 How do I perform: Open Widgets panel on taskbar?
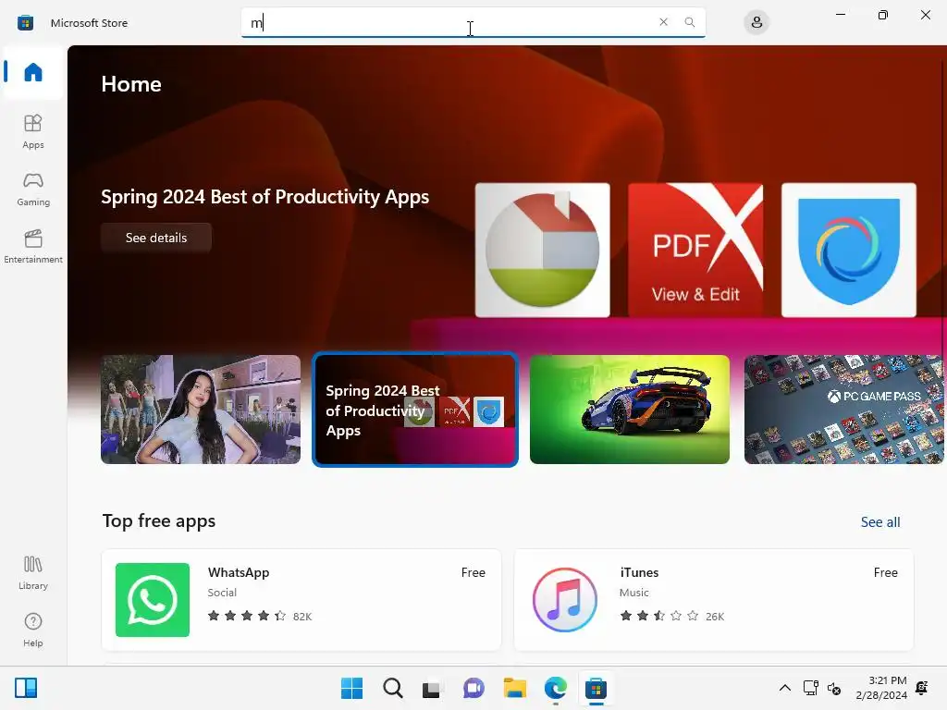click(x=26, y=688)
